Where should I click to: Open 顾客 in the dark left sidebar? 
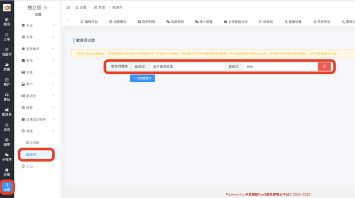coord(7,142)
